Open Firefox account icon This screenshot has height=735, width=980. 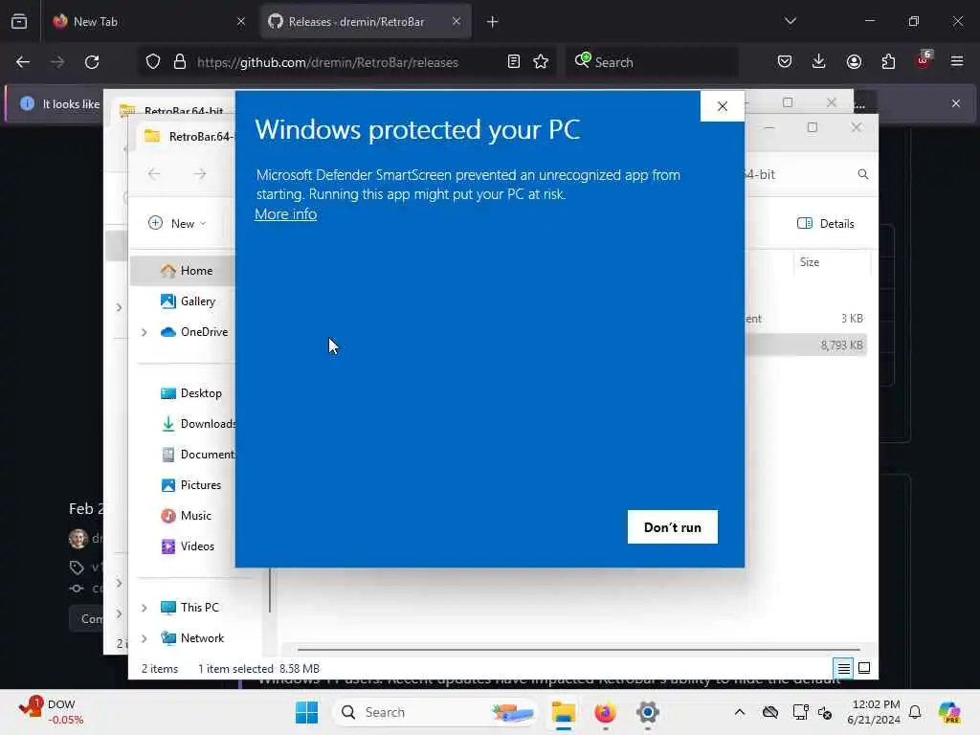pyautogui.click(x=854, y=62)
